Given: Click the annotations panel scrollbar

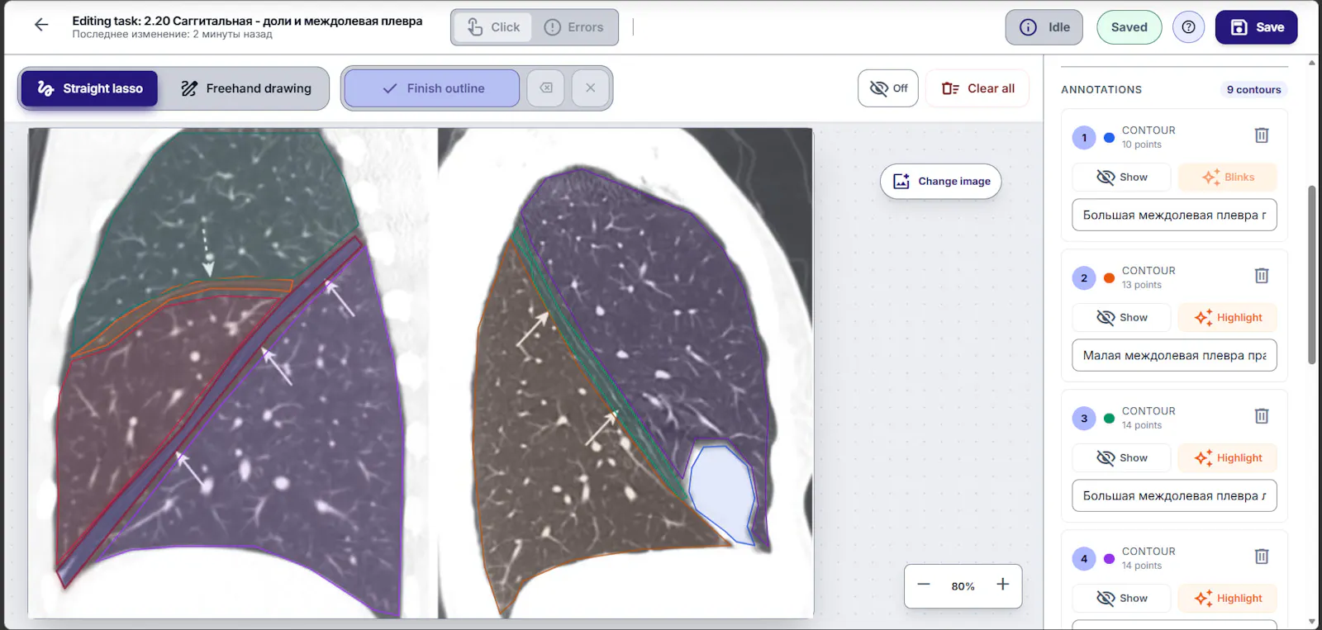Looking at the screenshot, I should [x=1311, y=275].
